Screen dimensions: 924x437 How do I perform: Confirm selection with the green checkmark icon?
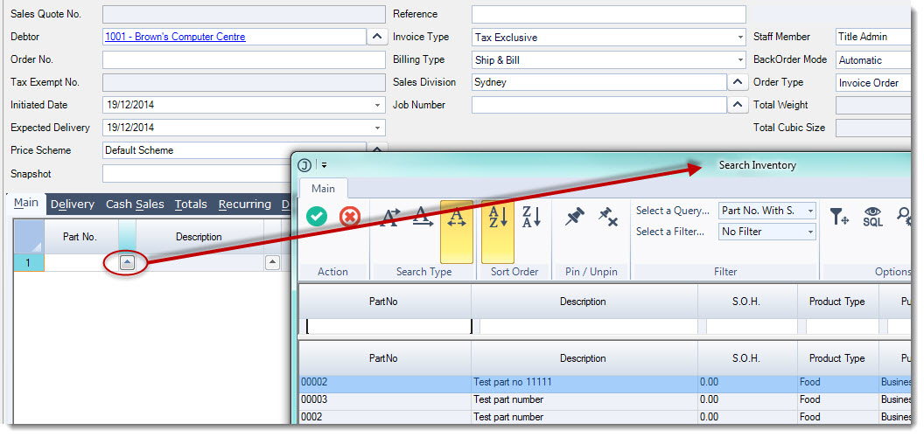point(317,217)
